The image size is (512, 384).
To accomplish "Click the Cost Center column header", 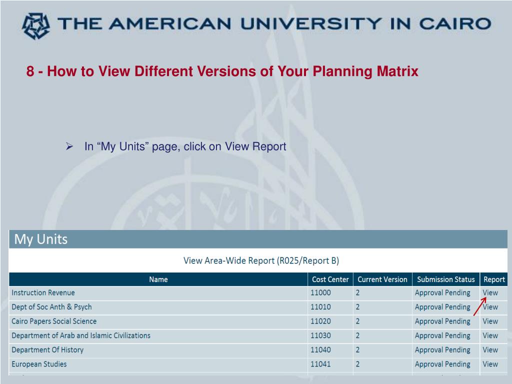I will click(x=330, y=279).
